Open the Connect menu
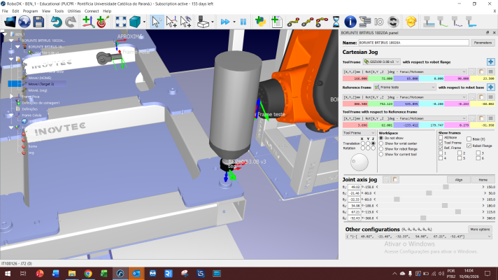This screenshot has width=498, height=280. (92, 10)
